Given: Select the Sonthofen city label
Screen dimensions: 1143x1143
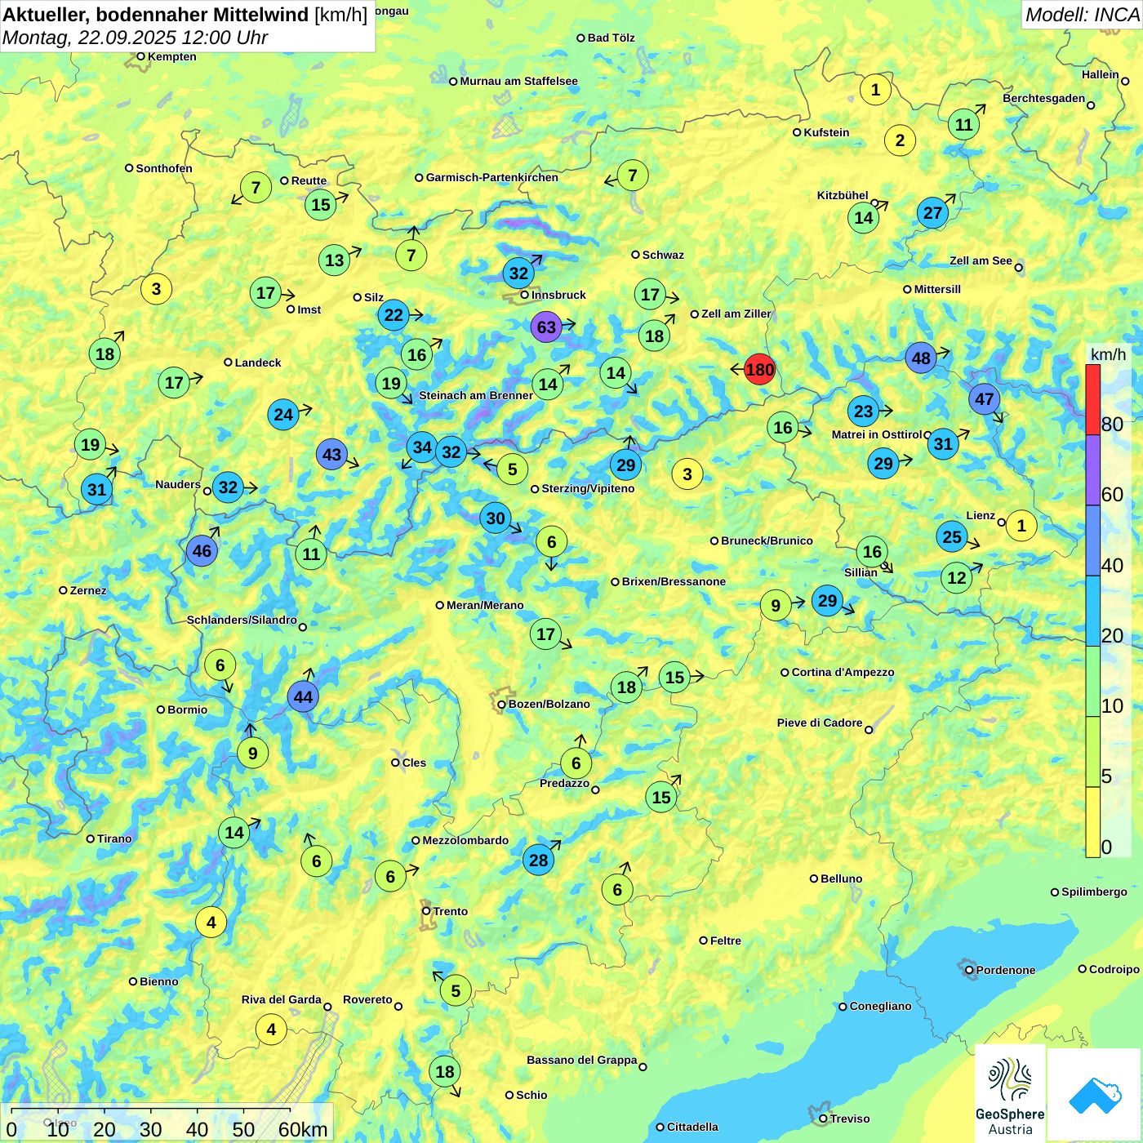Looking at the screenshot, I should 164,168.
